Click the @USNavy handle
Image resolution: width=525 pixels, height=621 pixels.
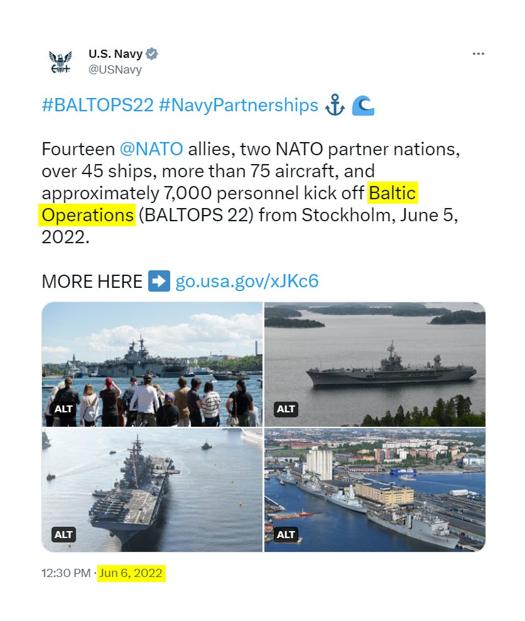[x=115, y=69]
